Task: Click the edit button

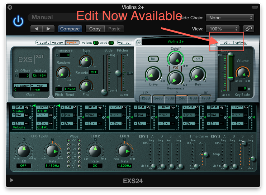Action: click(x=227, y=43)
